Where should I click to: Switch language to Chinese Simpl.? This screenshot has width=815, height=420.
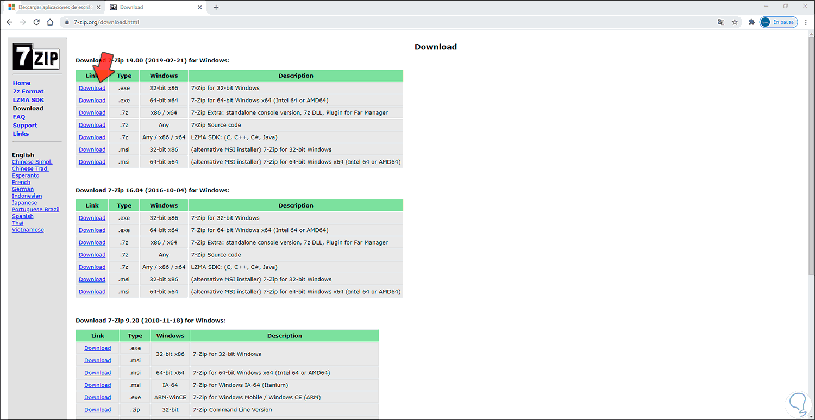[x=32, y=162]
